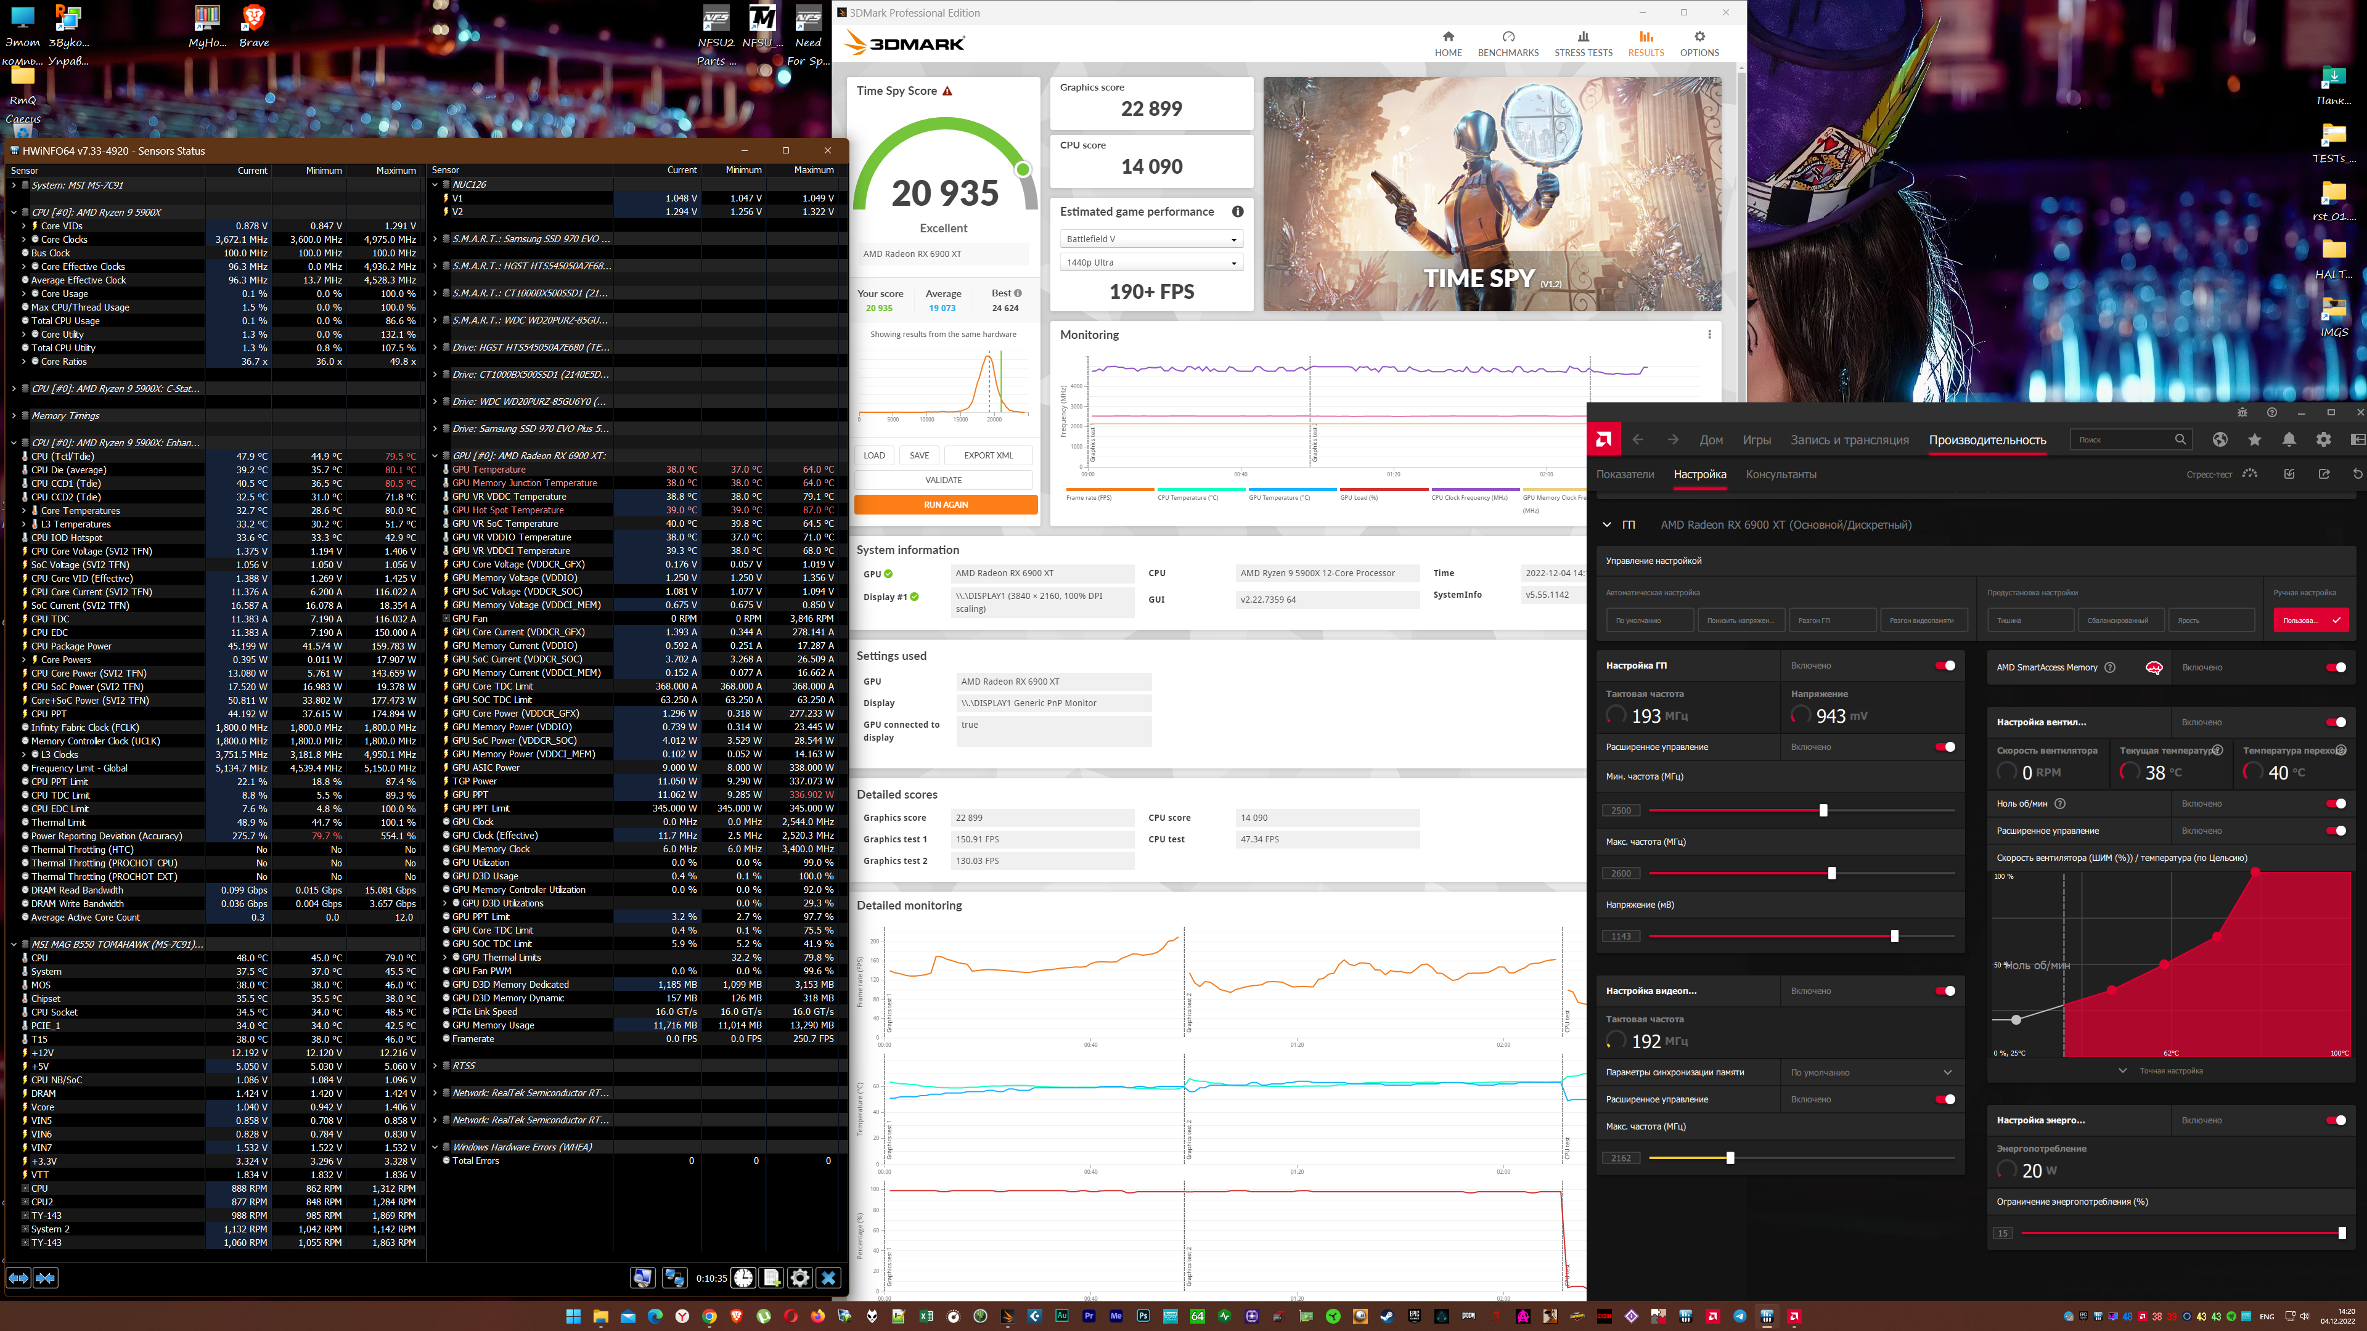The image size is (2367, 1331).
Task: Click the AMD web browser globe icon
Action: pos(2220,440)
